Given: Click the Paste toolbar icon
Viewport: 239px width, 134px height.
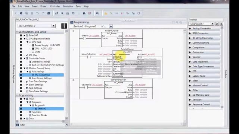Looking at the screenshot, I should click(27, 13).
